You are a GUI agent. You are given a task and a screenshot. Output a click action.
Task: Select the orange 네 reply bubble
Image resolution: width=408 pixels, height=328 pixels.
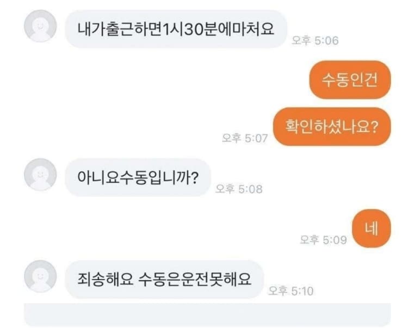(x=372, y=228)
